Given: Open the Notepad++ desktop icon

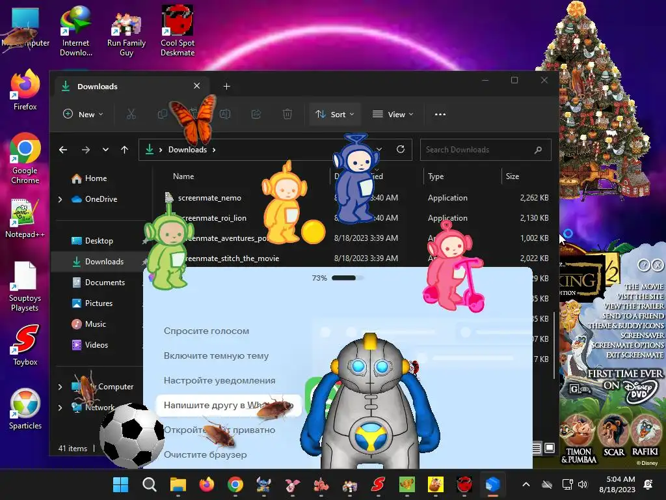Looking at the screenshot, I should tap(25, 219).
